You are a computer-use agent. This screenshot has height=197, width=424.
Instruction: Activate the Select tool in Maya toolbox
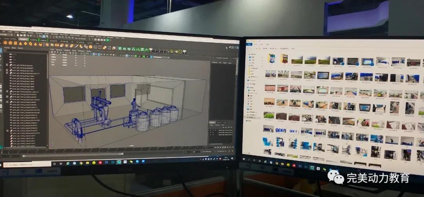[1, 50]
